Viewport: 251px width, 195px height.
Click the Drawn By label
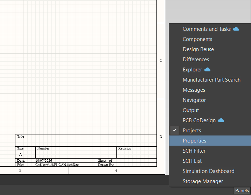106,165
